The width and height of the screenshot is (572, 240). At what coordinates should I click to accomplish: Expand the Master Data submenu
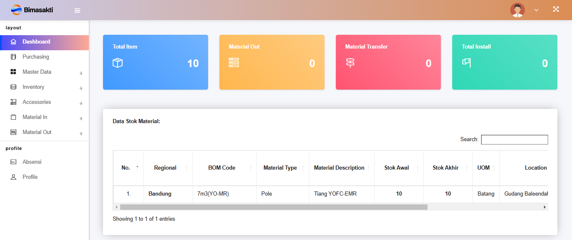pos(81,73)
